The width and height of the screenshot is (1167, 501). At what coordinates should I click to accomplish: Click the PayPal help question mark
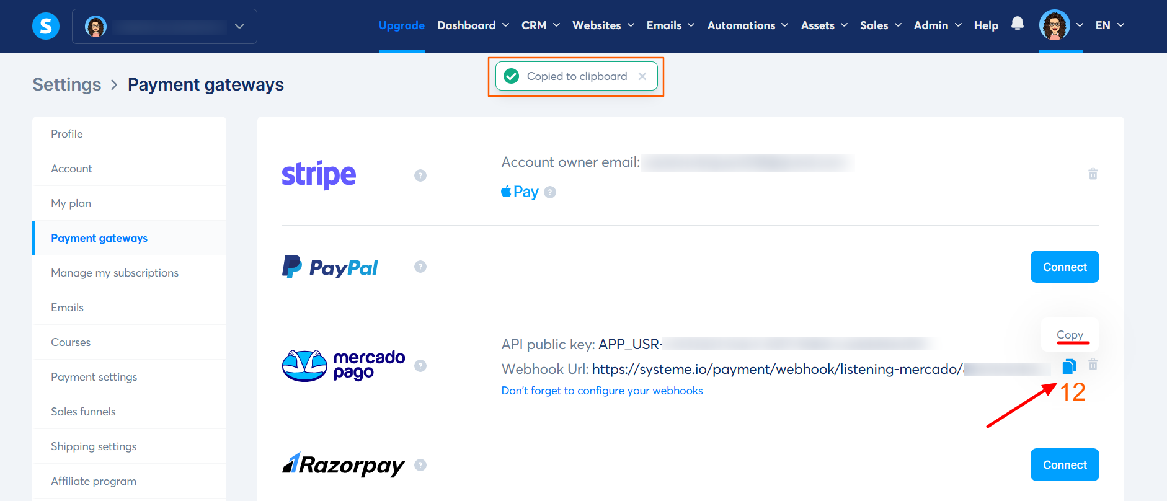(420, 267)
